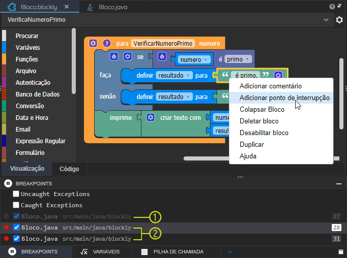The width and height of the screenshot is (347, 258).
Task: Choose 'Adicionar ponto de interrupção' menu item
Action: click(281, 98)
